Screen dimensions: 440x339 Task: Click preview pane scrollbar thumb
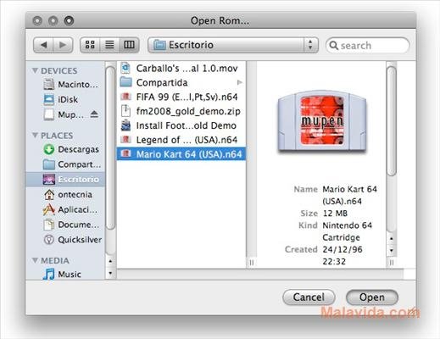coord(392,121)
